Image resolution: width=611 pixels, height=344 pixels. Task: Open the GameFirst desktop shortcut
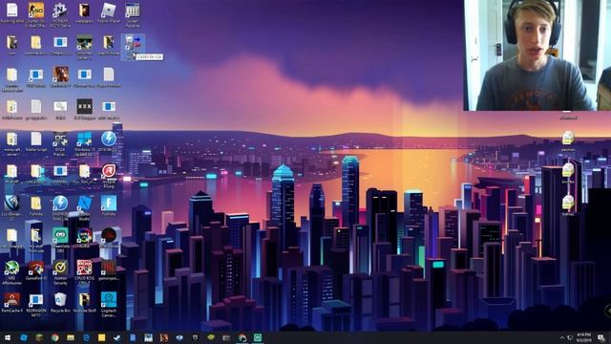[x=36, y=270]
